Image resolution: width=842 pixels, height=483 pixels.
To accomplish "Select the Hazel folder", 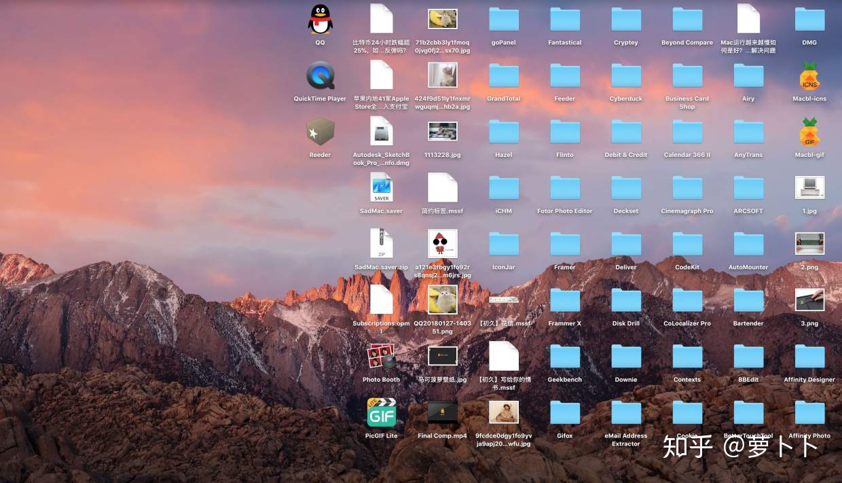I will point(504,132).
